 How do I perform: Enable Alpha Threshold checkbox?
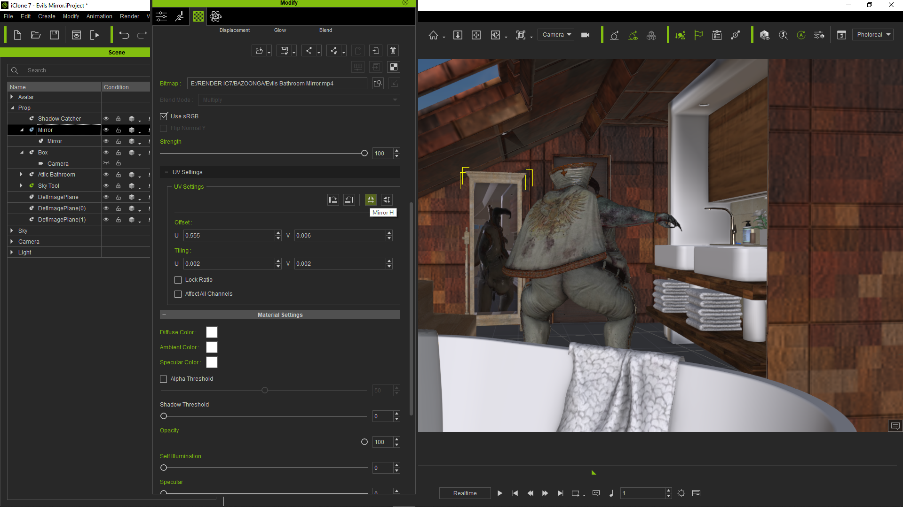point(164,379)
